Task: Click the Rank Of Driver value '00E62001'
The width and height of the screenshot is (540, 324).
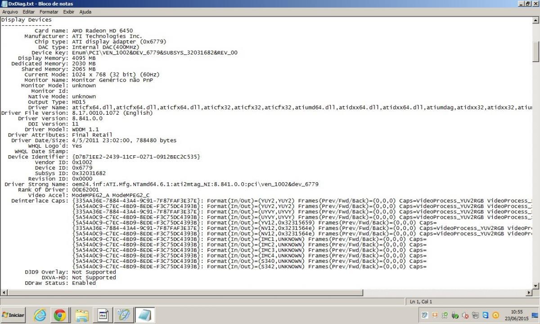Action: tap(85, 189)
